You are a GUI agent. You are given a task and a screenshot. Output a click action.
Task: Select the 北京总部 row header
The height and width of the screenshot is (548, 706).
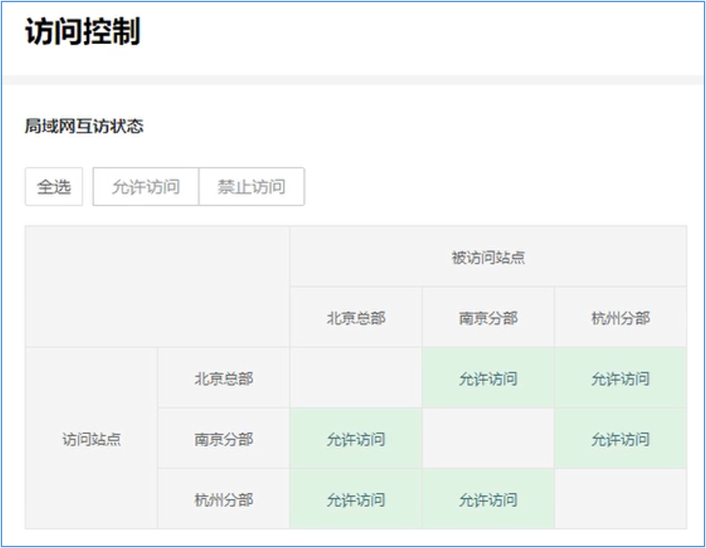click(224, 379)
